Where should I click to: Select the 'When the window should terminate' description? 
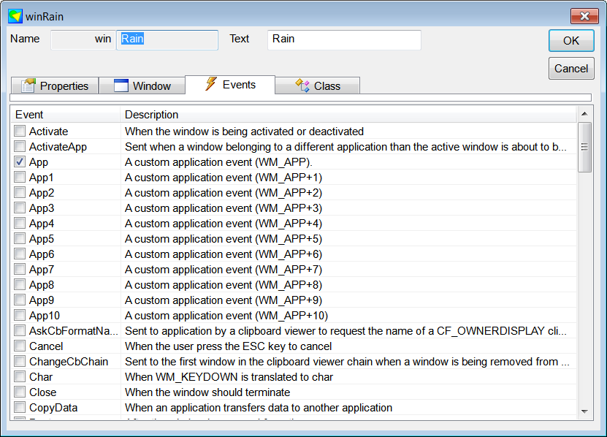[x=207, y=392]
